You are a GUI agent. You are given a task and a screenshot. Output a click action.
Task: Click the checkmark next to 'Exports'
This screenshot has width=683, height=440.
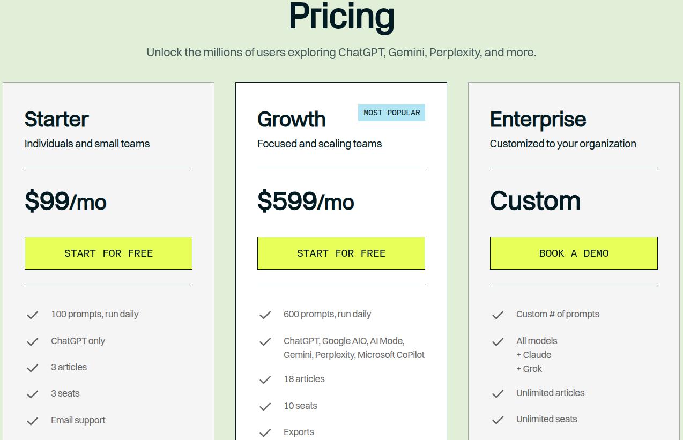(265, 432)
